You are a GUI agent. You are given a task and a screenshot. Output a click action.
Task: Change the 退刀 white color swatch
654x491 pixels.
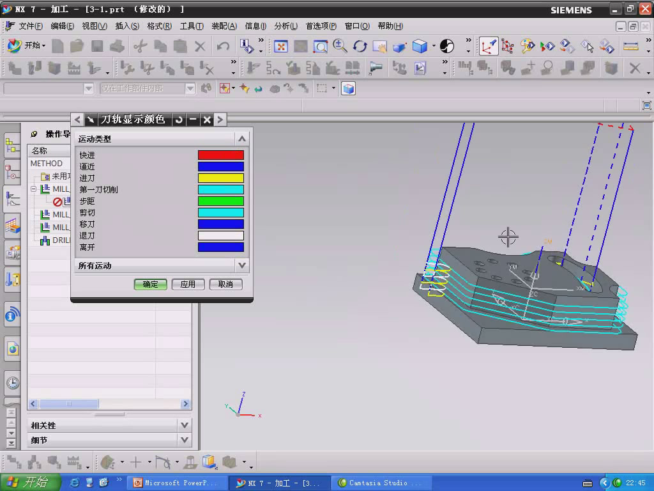click(x=220, y=235)
